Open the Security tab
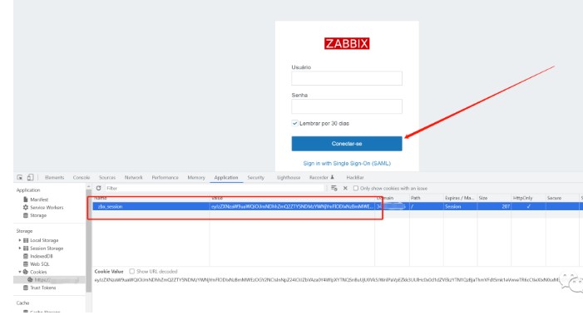The height and width of the screenshot is (315, 583). coord(256,178)
